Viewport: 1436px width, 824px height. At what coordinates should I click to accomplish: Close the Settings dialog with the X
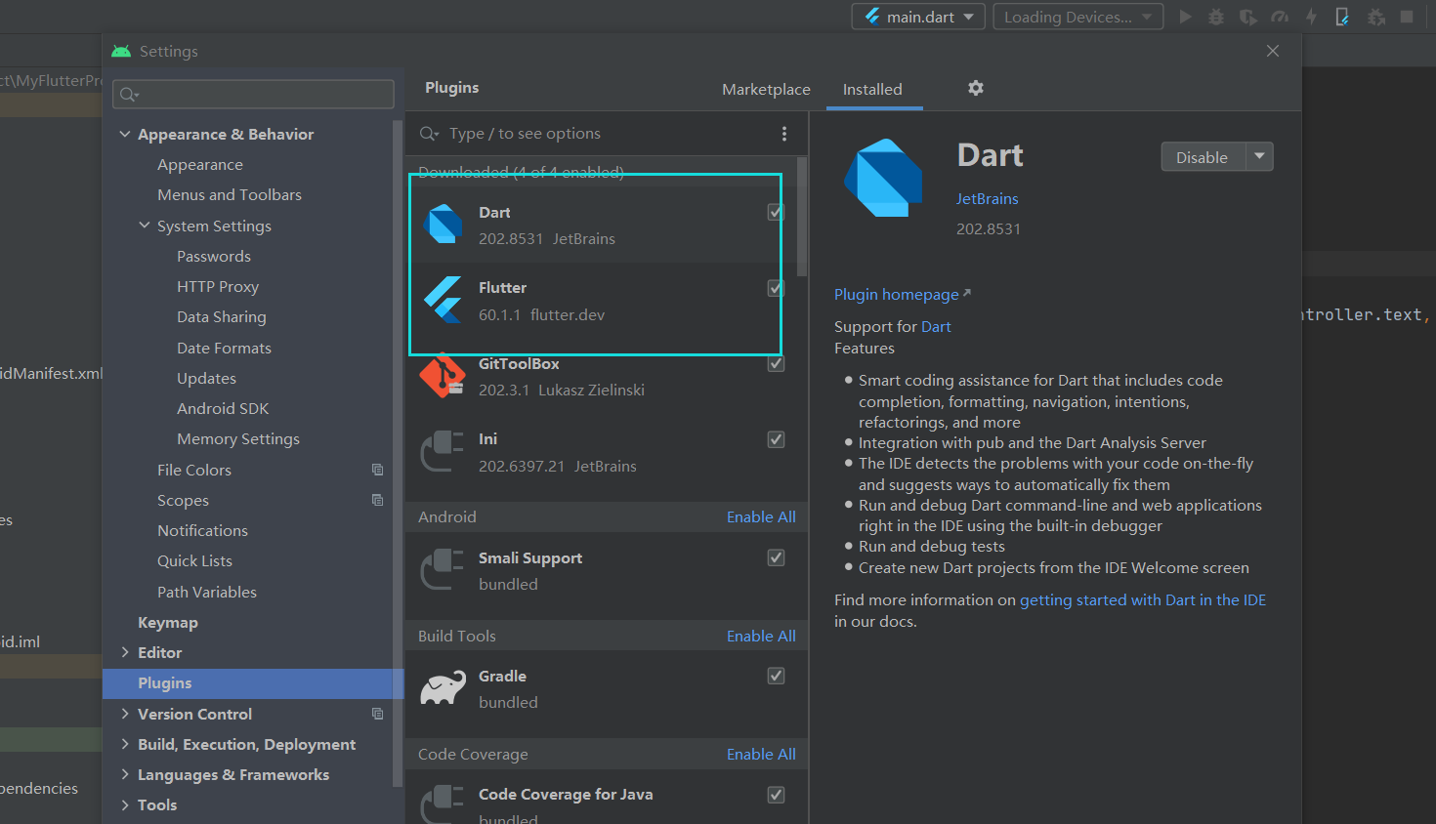click(1273, 51)
